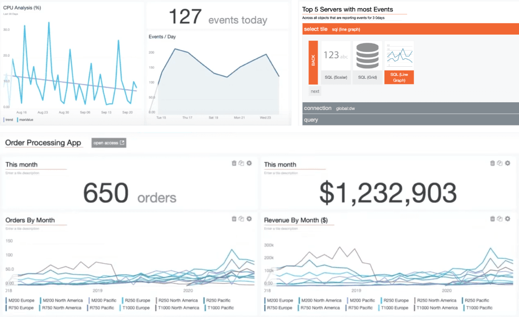Toggle maxValue series in CPU Analysis legend
The height and width of the screenshot is (317, 519).
[26, 120]
